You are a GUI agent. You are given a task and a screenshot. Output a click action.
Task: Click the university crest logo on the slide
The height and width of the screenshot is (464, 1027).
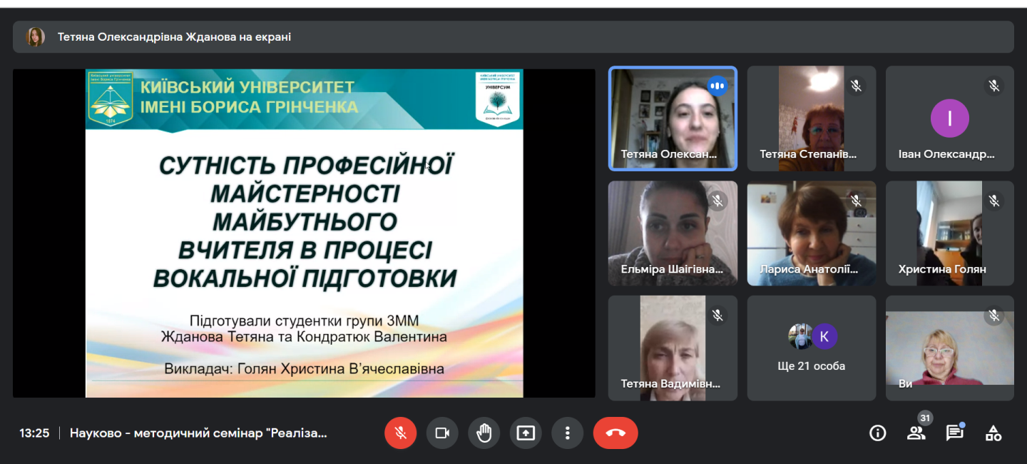[x=110, y=99]
